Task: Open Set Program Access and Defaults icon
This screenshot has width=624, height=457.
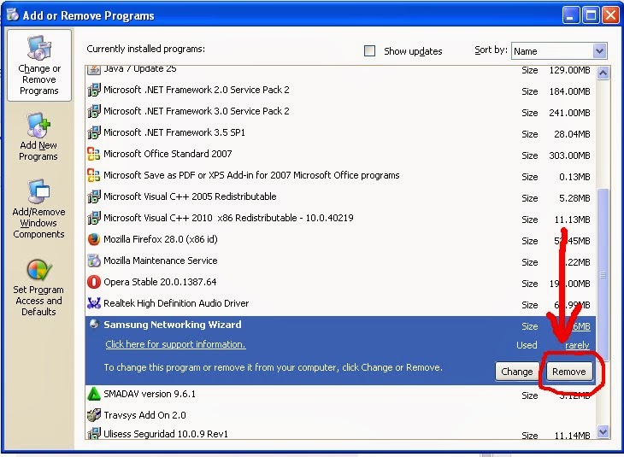Action: (x=38, y=270)
